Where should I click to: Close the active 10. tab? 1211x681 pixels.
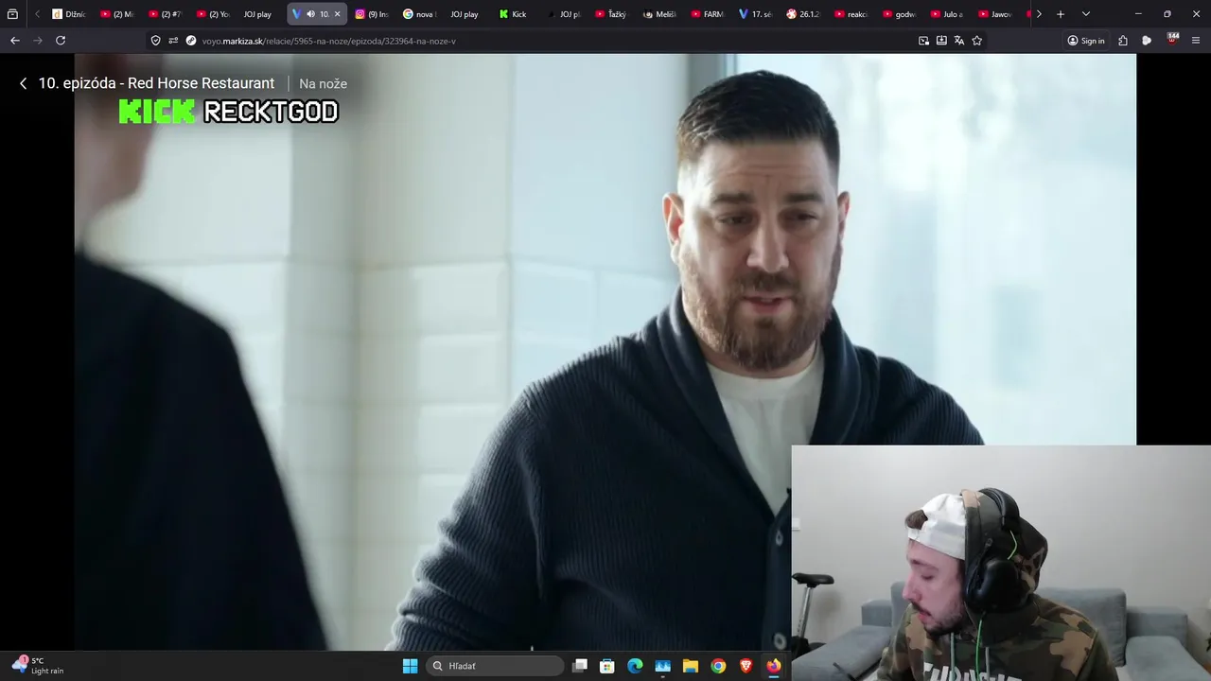click(337, 14)
